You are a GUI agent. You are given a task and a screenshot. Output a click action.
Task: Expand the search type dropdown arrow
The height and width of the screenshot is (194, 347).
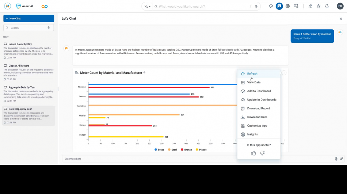pos(149,7)
